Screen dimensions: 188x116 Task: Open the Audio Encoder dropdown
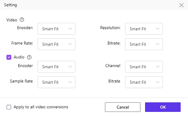click(56, 67)
